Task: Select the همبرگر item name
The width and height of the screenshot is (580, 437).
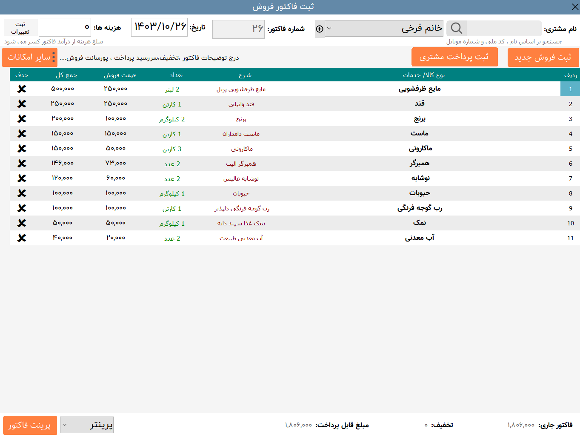Action: pyautogui.click(x=420, y=164)
